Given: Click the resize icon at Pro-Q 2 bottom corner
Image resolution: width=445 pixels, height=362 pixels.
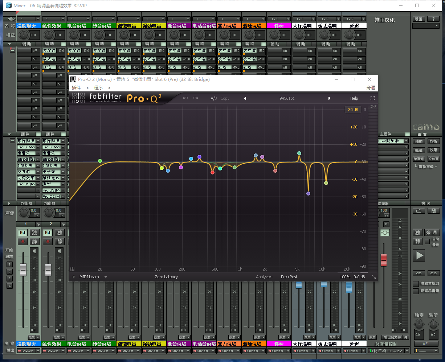Looking at the screenshot, I should point(373,277).
